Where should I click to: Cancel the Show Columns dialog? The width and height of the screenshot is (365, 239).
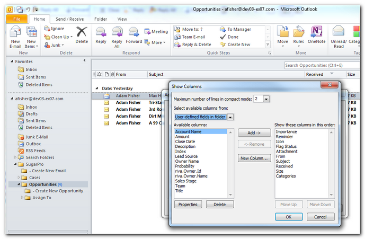coord(321,217)
